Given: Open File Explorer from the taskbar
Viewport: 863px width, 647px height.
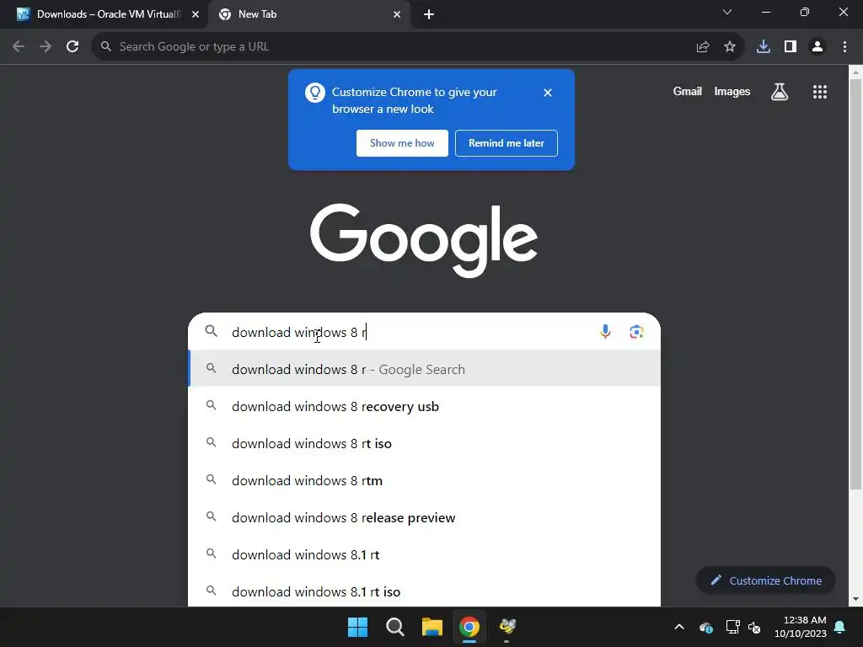Looking at the screenshot, I should 432,627.
